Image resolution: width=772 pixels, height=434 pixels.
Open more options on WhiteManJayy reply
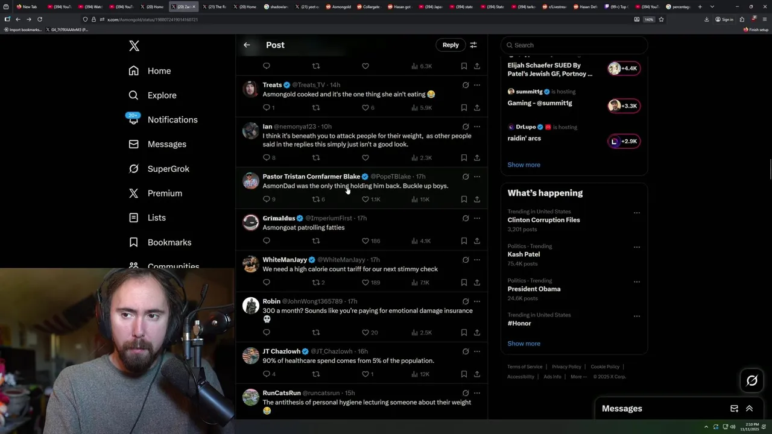pyautogui.click(x=477, y=260)
